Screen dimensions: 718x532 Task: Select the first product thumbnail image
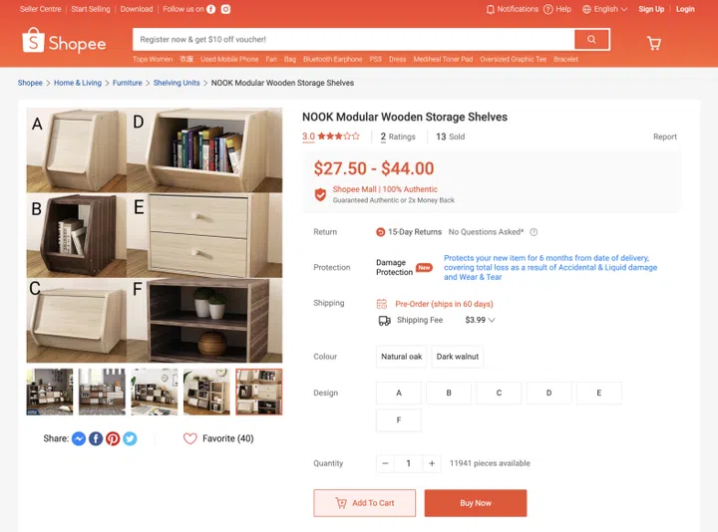coord(50,392)
